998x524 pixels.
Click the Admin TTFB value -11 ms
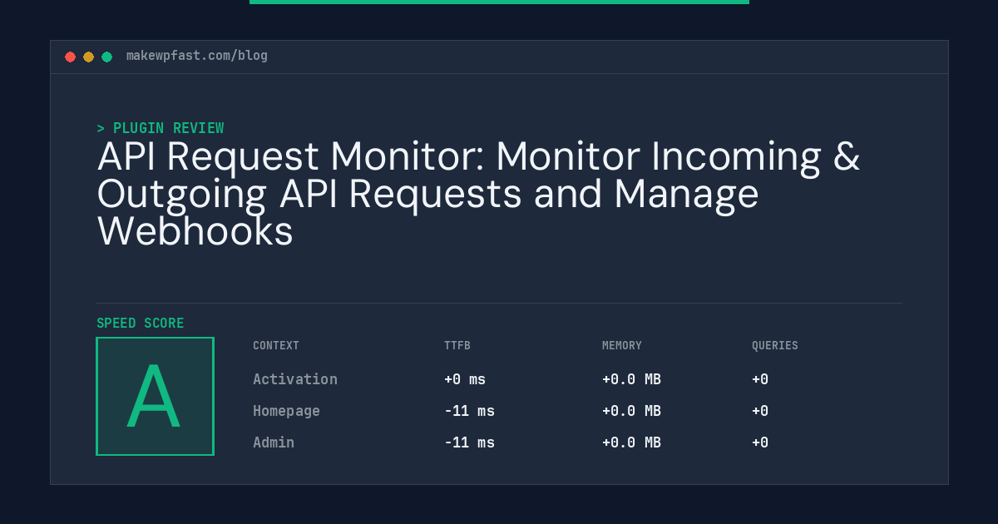(x=469, y=442)
